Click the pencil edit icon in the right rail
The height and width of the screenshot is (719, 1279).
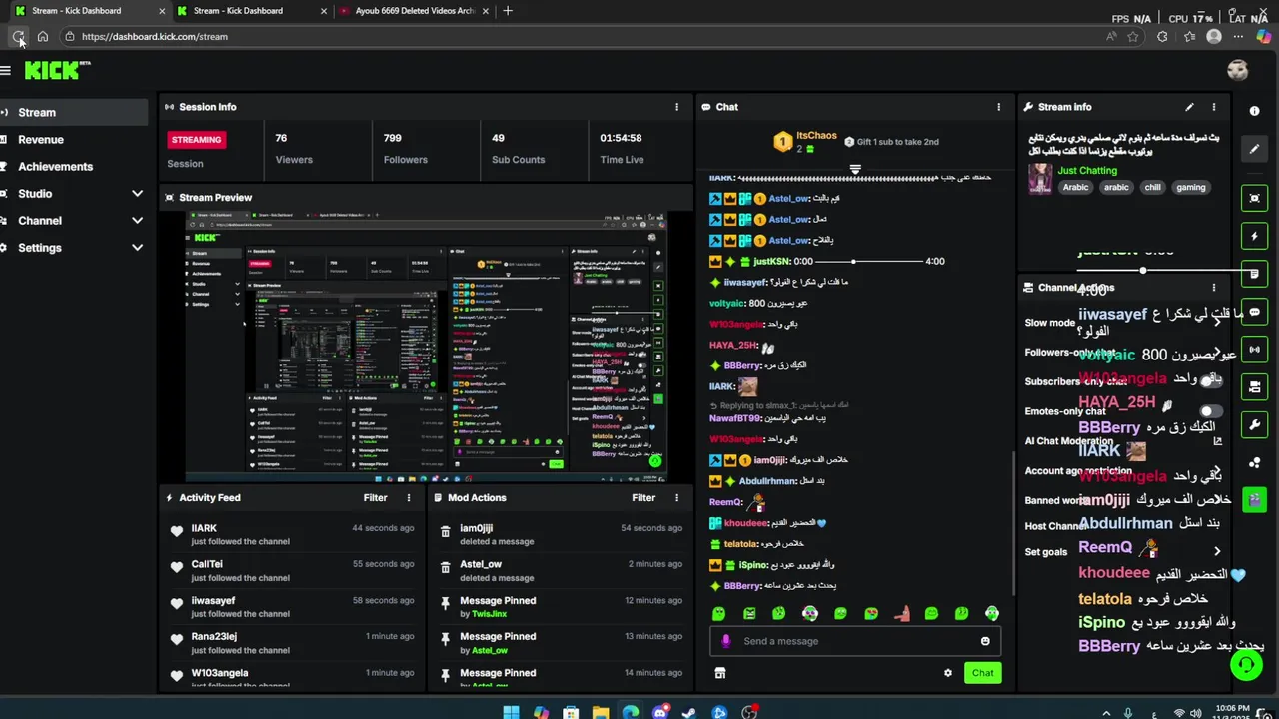click(1255, 149)
